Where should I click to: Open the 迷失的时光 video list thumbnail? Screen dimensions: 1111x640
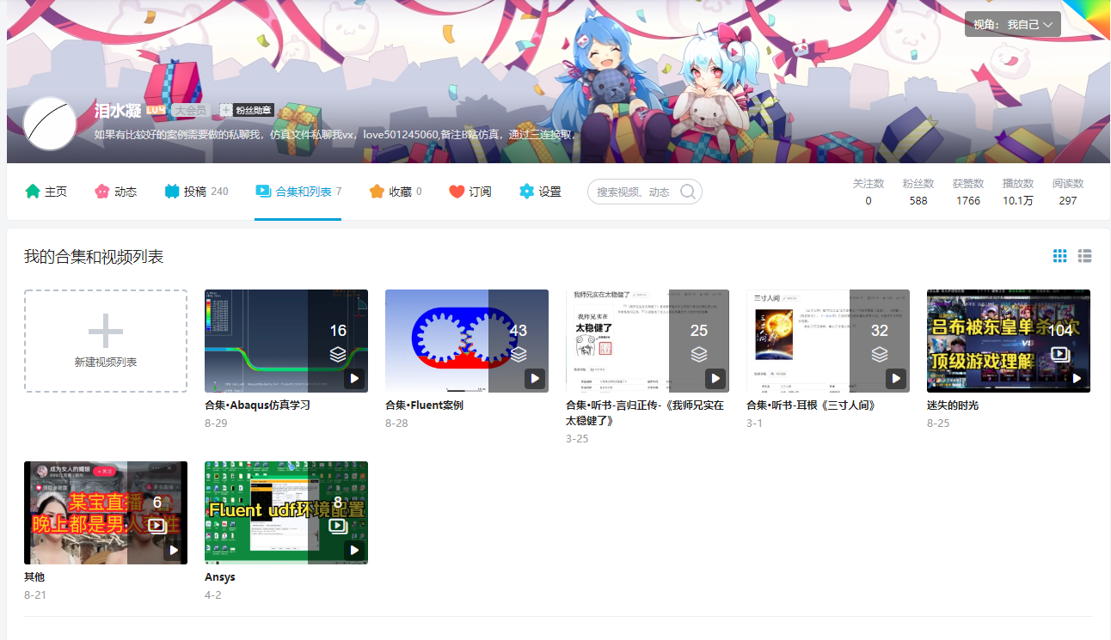1009,341
